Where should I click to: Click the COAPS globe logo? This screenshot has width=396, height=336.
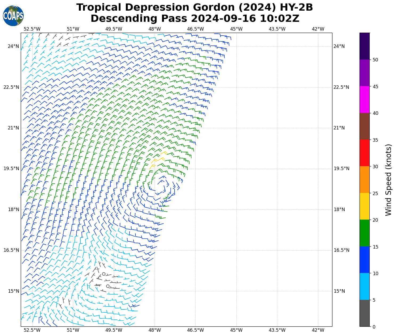click(13, 16)
